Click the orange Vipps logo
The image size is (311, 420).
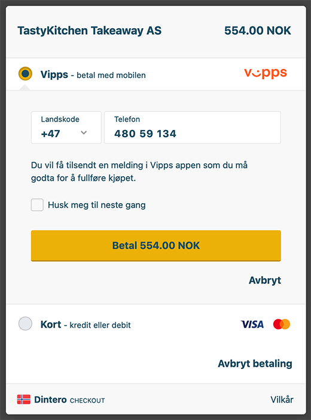(266, 73)
